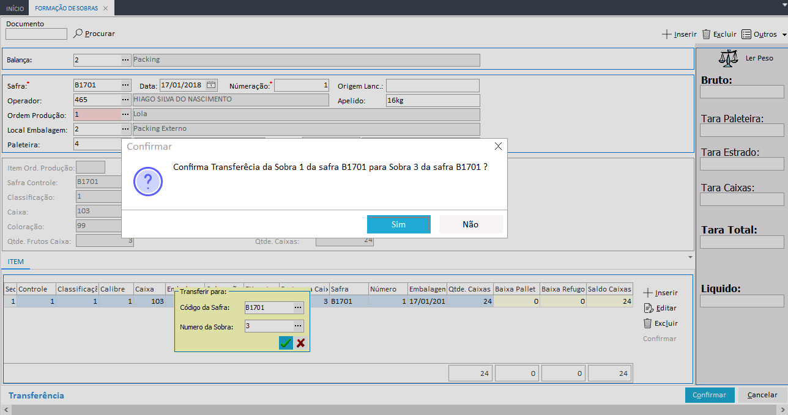
Task: Click the Apelido field showing 16kg
Action: click(x=433, y=100)
